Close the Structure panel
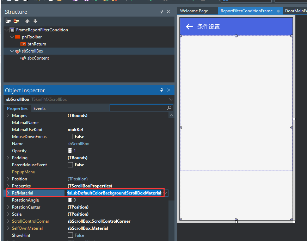 168,12
